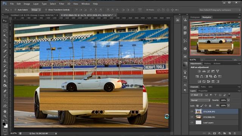The width and height of the screenshot is (242, 136).
Task: Open the Fill slider dropdown arrow
Action: (228, 106)
